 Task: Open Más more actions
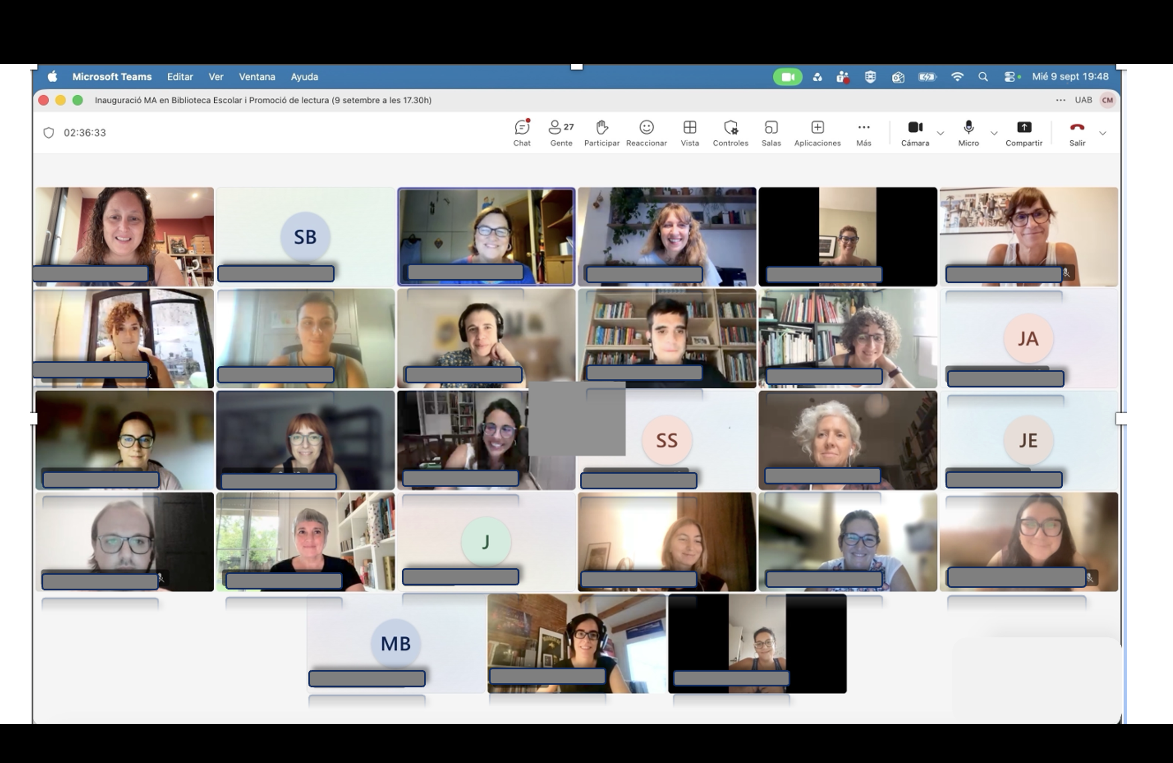coord(863,133)
